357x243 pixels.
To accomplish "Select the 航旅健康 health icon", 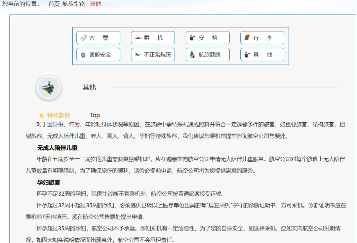I will (192, 55).
